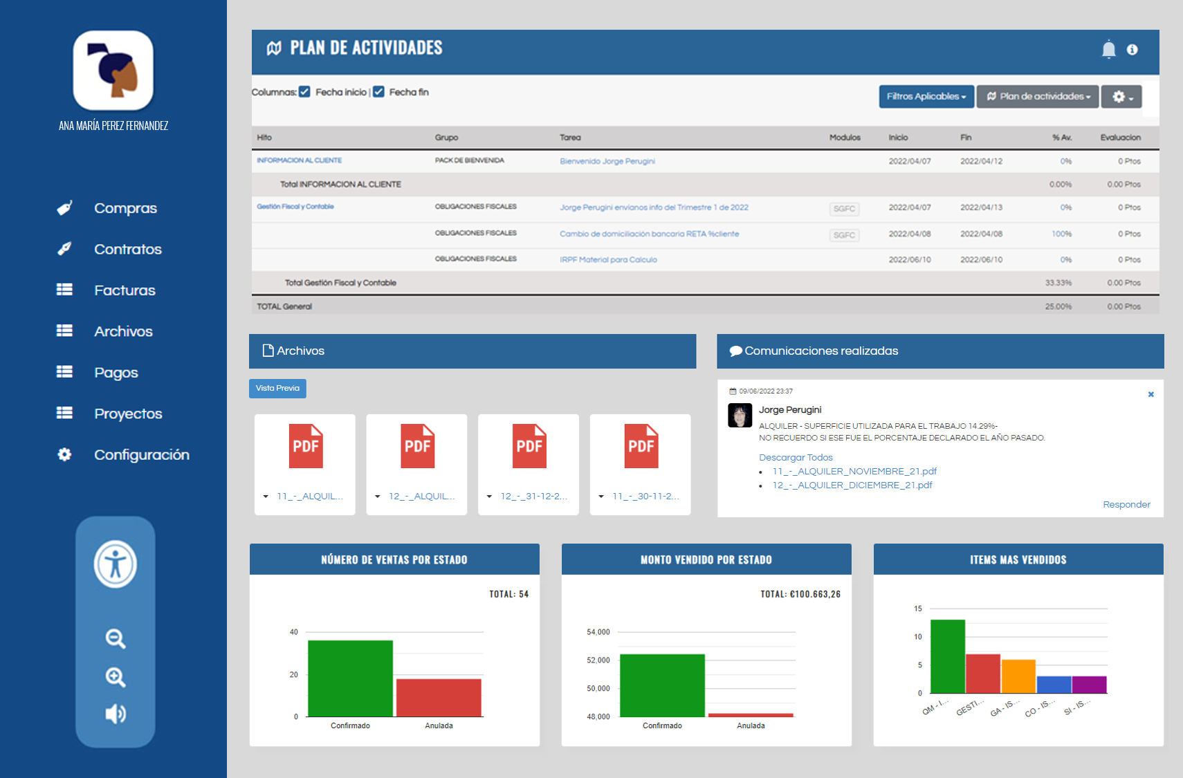Click the user profile avatar logo
The height and width of the screenshot is (778, 1183).
[x=113, y=71]
